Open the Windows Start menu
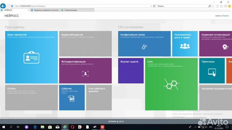 coord(4,127)
